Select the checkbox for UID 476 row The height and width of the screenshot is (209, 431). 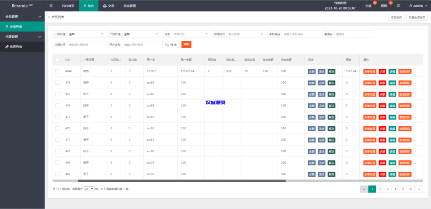57,83
